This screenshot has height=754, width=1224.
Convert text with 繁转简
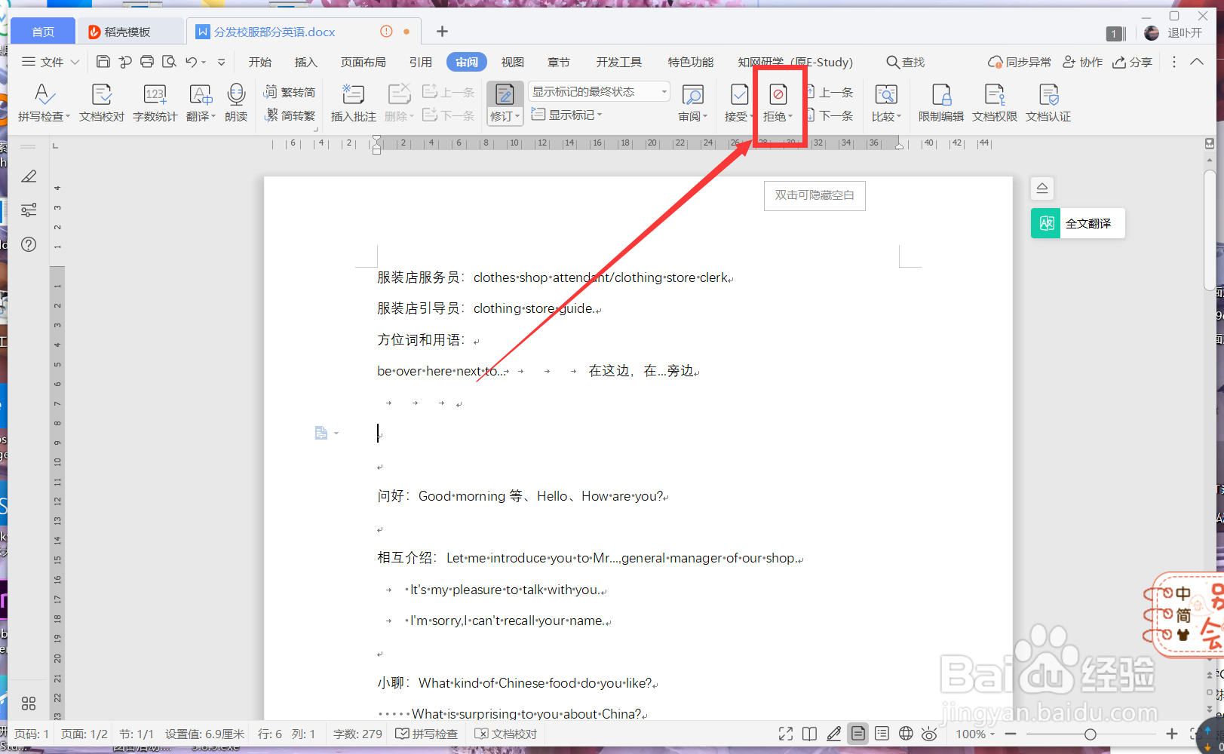pos(290,92)
